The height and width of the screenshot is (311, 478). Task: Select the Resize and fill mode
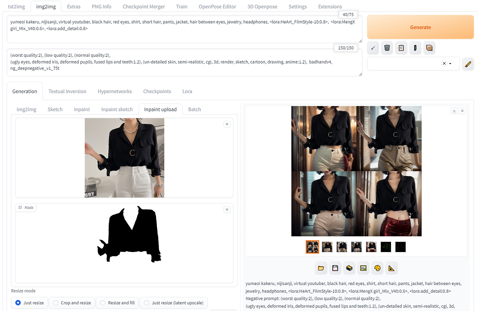point(117,303)
